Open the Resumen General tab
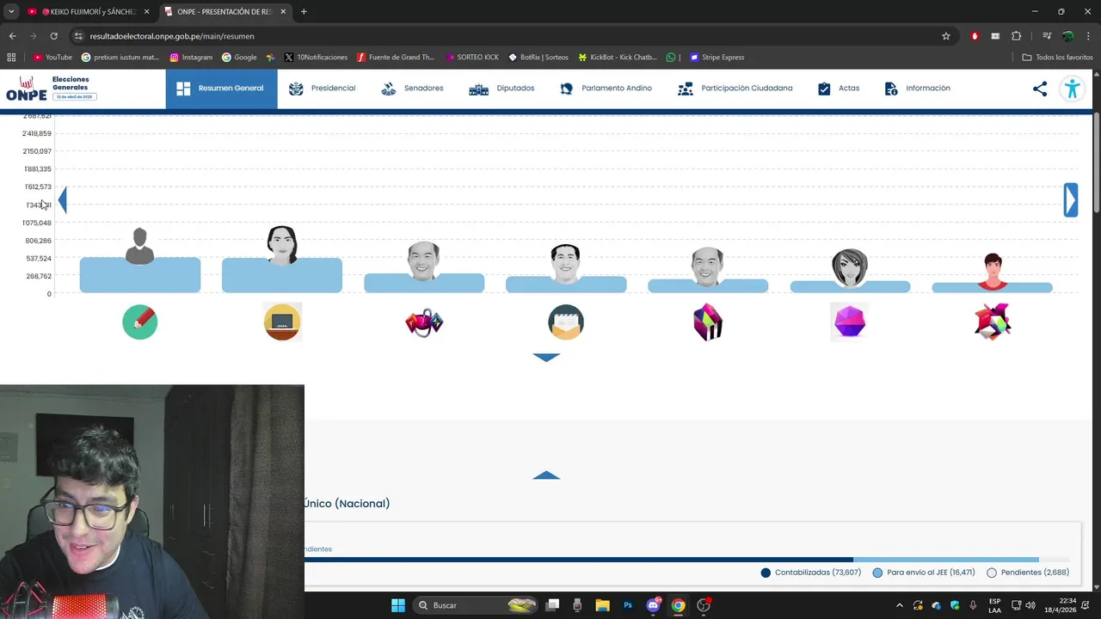Viewport: 1101px width, 619px height. coord(221,89)
